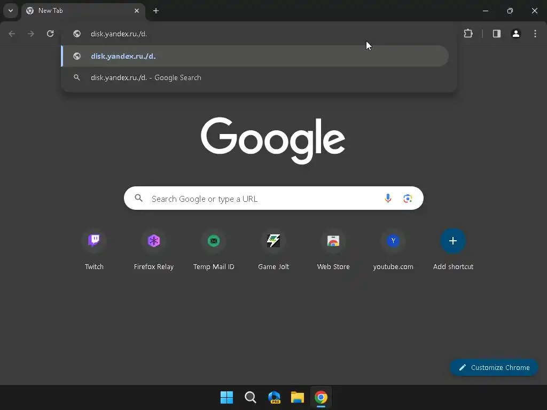
Task: Click the Chrome taskbar icon
Action: (x=321, y=397)
